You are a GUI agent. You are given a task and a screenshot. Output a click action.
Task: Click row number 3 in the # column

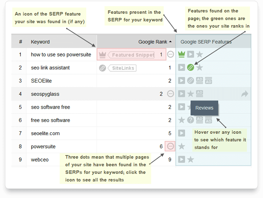(20, 81)
